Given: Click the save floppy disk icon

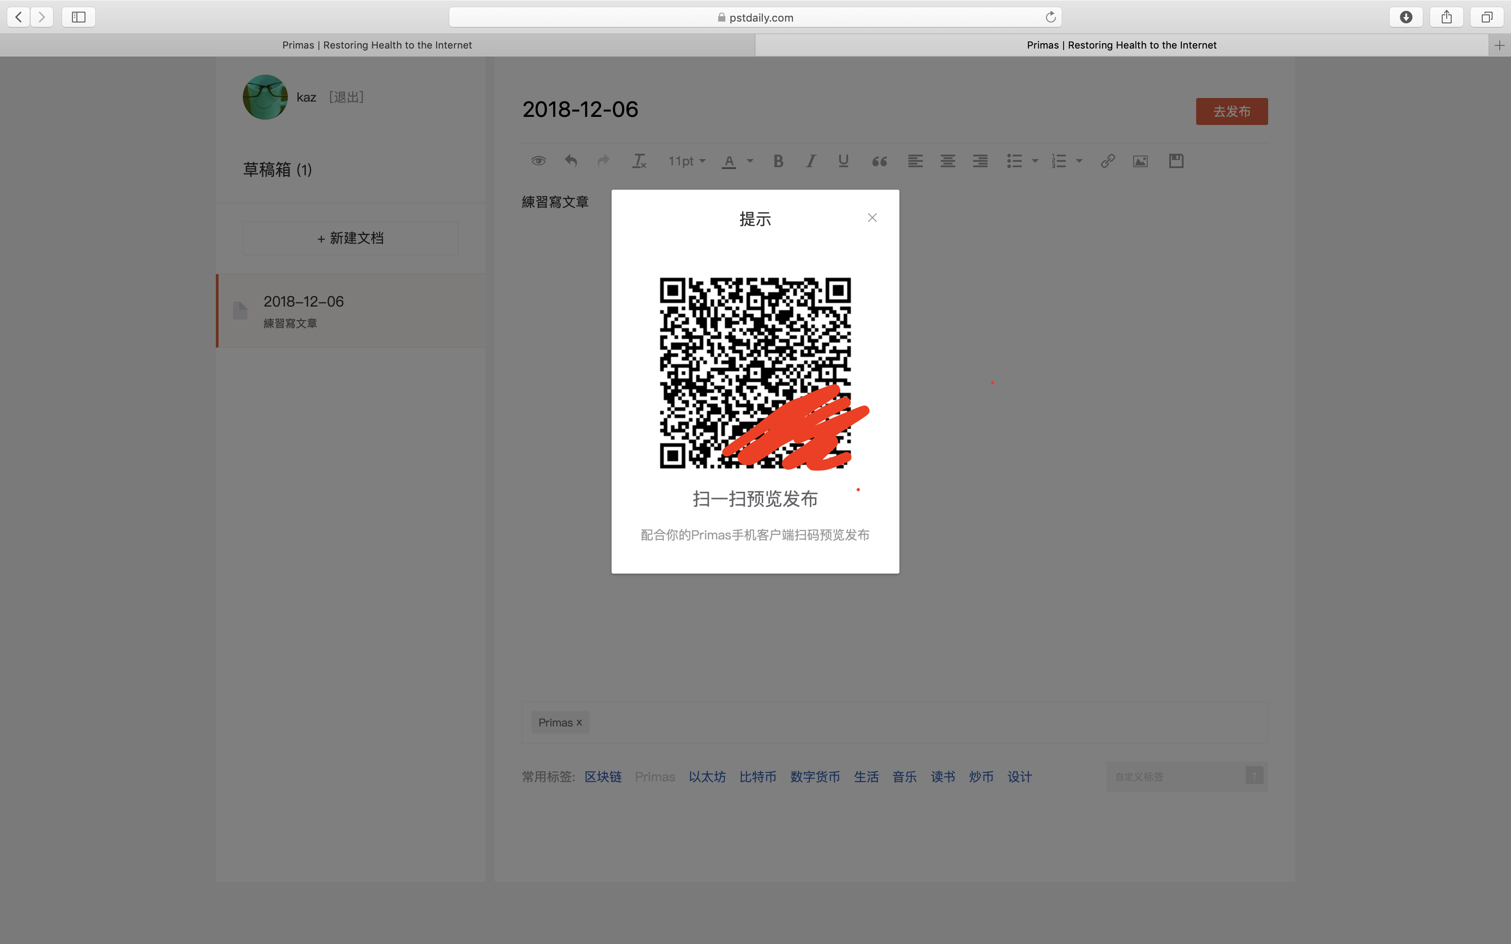Looking at the screenshot, I should pyautogui.click(x=1176, y=161).
